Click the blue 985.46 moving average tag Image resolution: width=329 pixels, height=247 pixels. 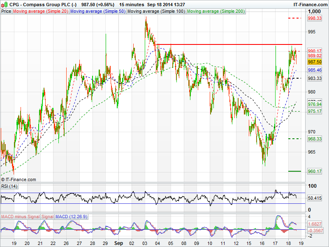click(315, 70)
